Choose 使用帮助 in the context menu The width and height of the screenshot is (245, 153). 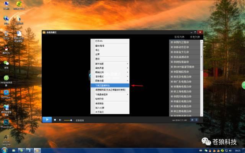[x=110, y=103]
